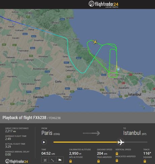The image size is (155, 164).
Task: Select the flight route path icon
Action: click(53, 160)
